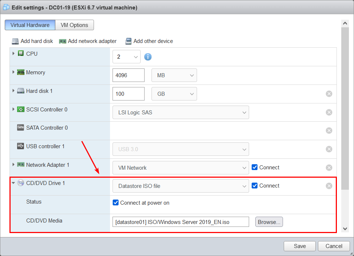Click the Add other device icon
Image resolution: width=354 pixels, height=256 pixels.
tap(129, 41)
